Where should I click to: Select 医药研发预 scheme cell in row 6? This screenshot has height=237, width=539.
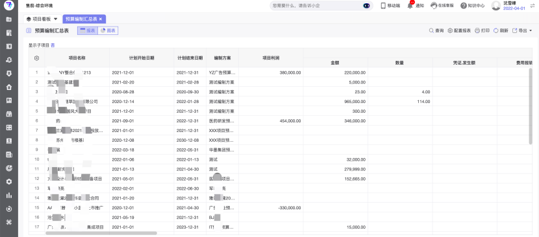222,120
